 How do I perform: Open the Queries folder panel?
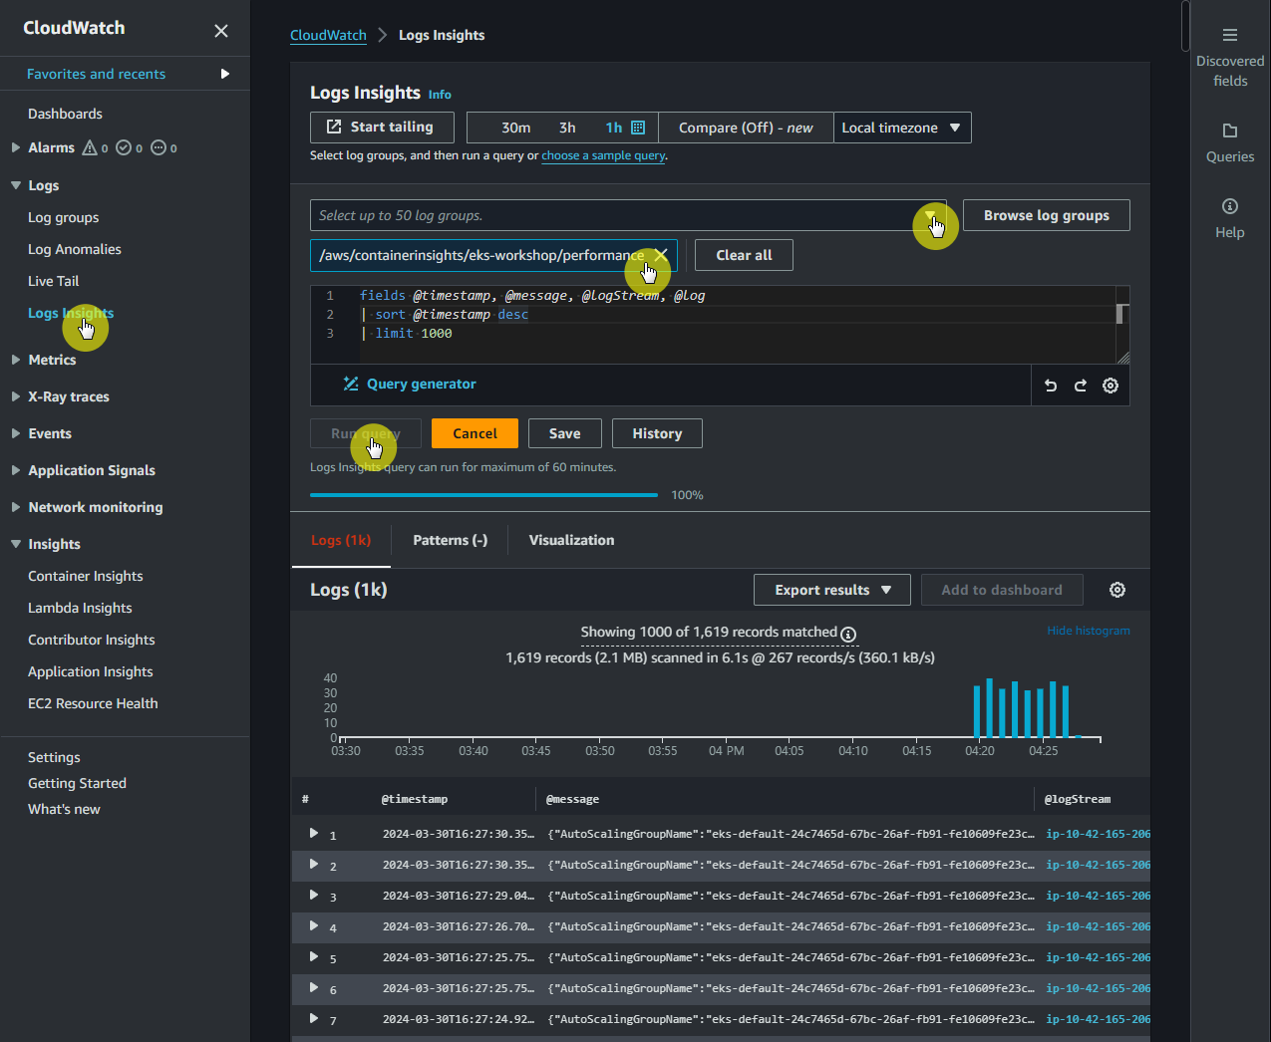[x=1230, y=142]
